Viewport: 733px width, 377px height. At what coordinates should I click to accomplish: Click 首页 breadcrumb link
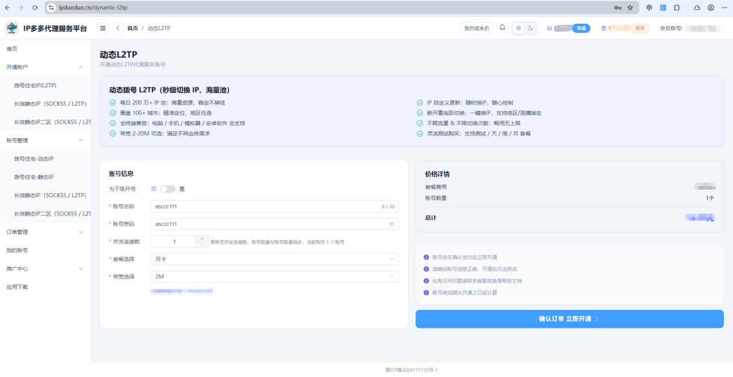pos(133,28)
